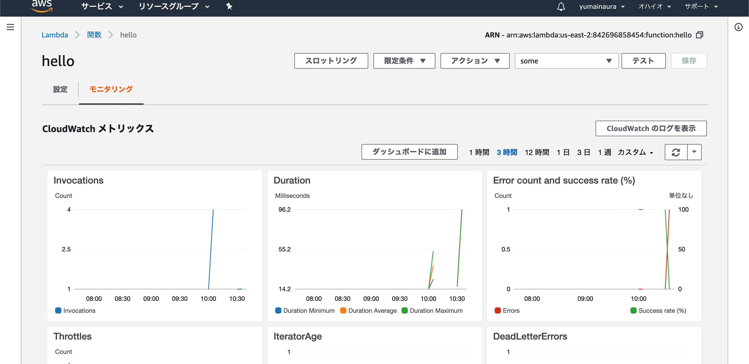
Task: Click the DeadLetterErrors chart title
Action: pos(530,336)
